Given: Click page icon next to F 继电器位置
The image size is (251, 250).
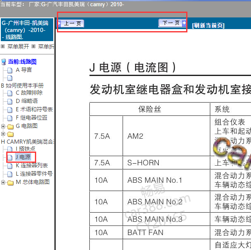Looking at the screenshot, I should 10,118.
